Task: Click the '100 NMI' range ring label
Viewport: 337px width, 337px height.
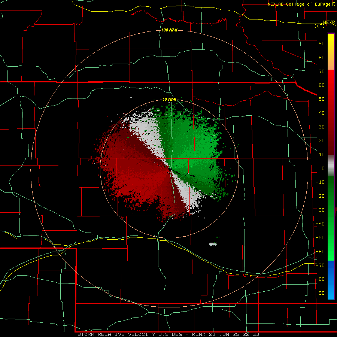Action: pos(169,30)
